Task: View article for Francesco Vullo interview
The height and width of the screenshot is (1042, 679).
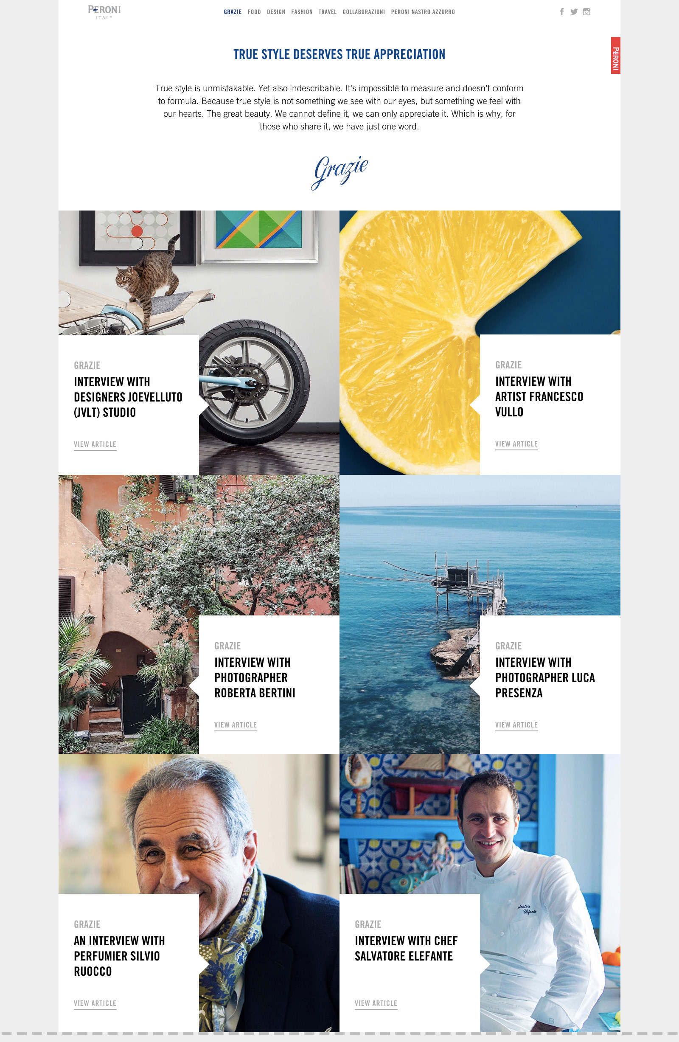Action: pyautogui.click(x=516, y=444)
